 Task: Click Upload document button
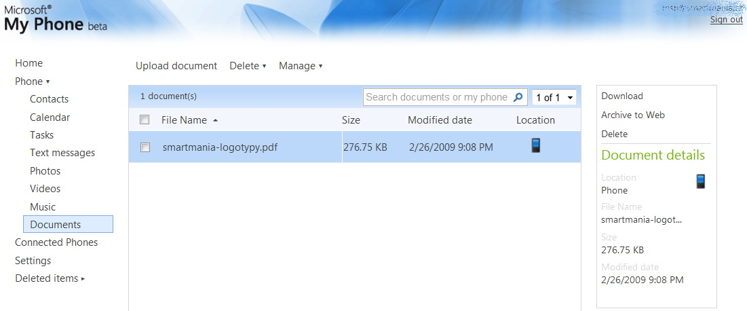pyautogui.click(x=176, y=66)
